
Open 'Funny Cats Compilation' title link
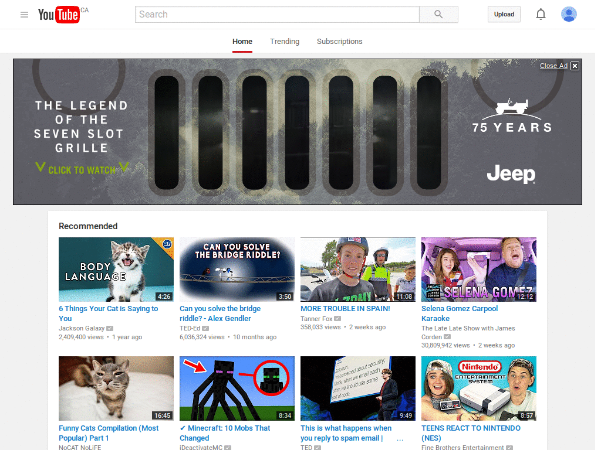pyautogui.click(x=109, y=433)
